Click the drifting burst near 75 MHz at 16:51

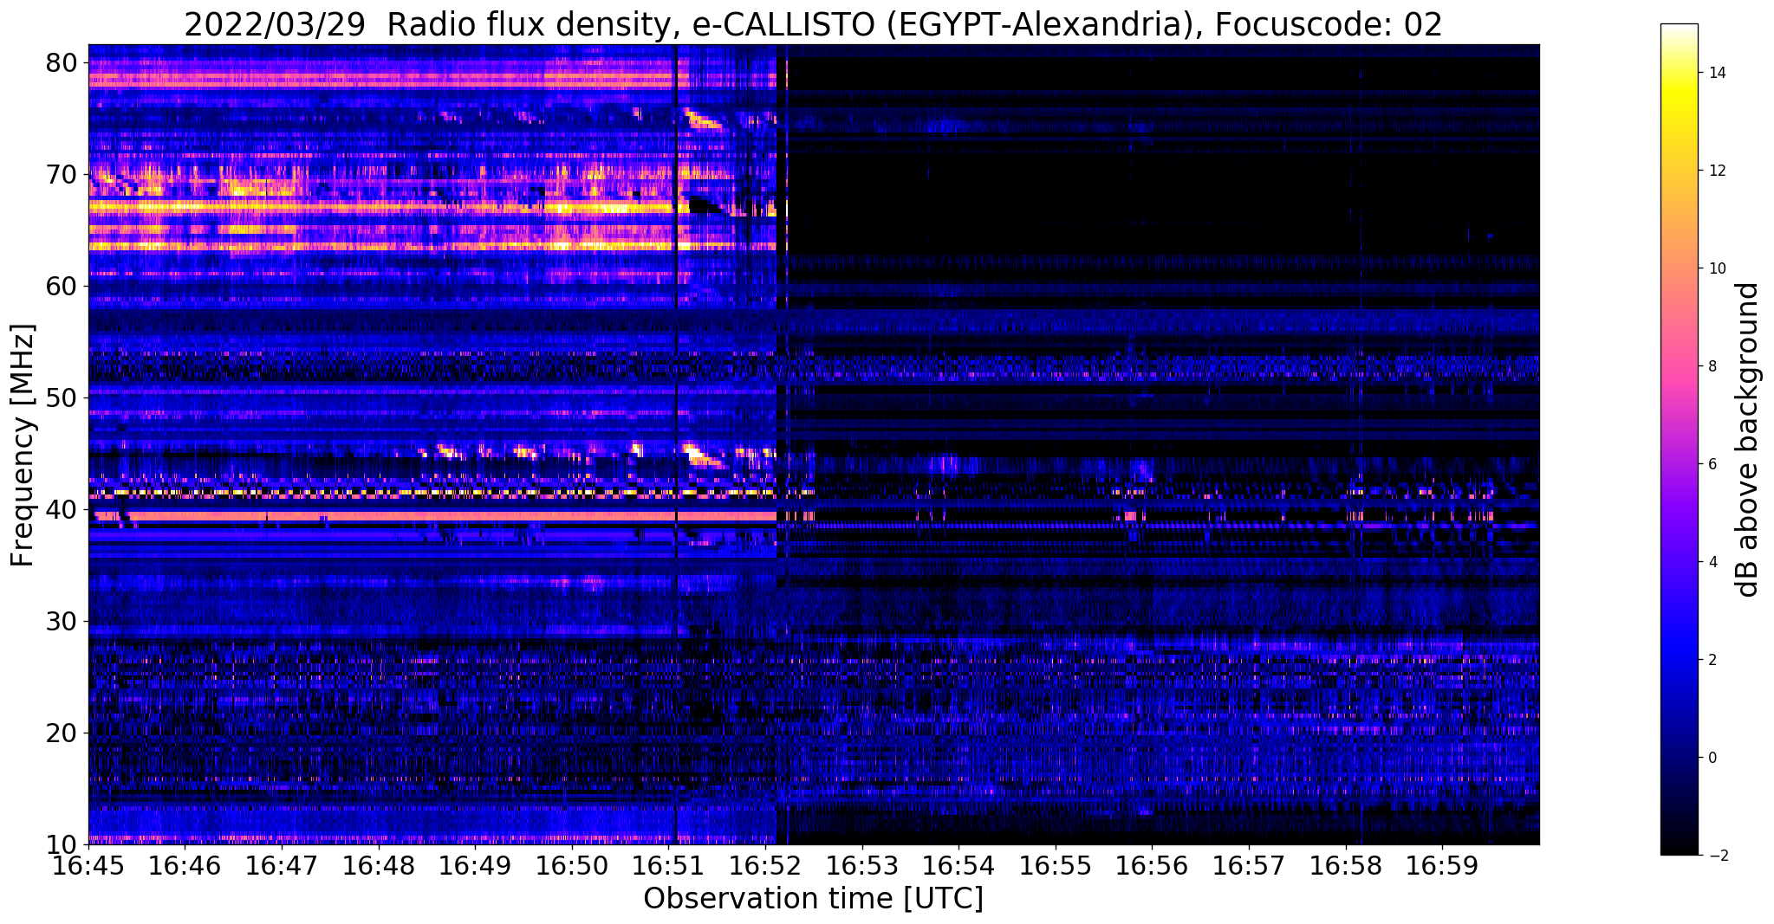tap(702, 119)
